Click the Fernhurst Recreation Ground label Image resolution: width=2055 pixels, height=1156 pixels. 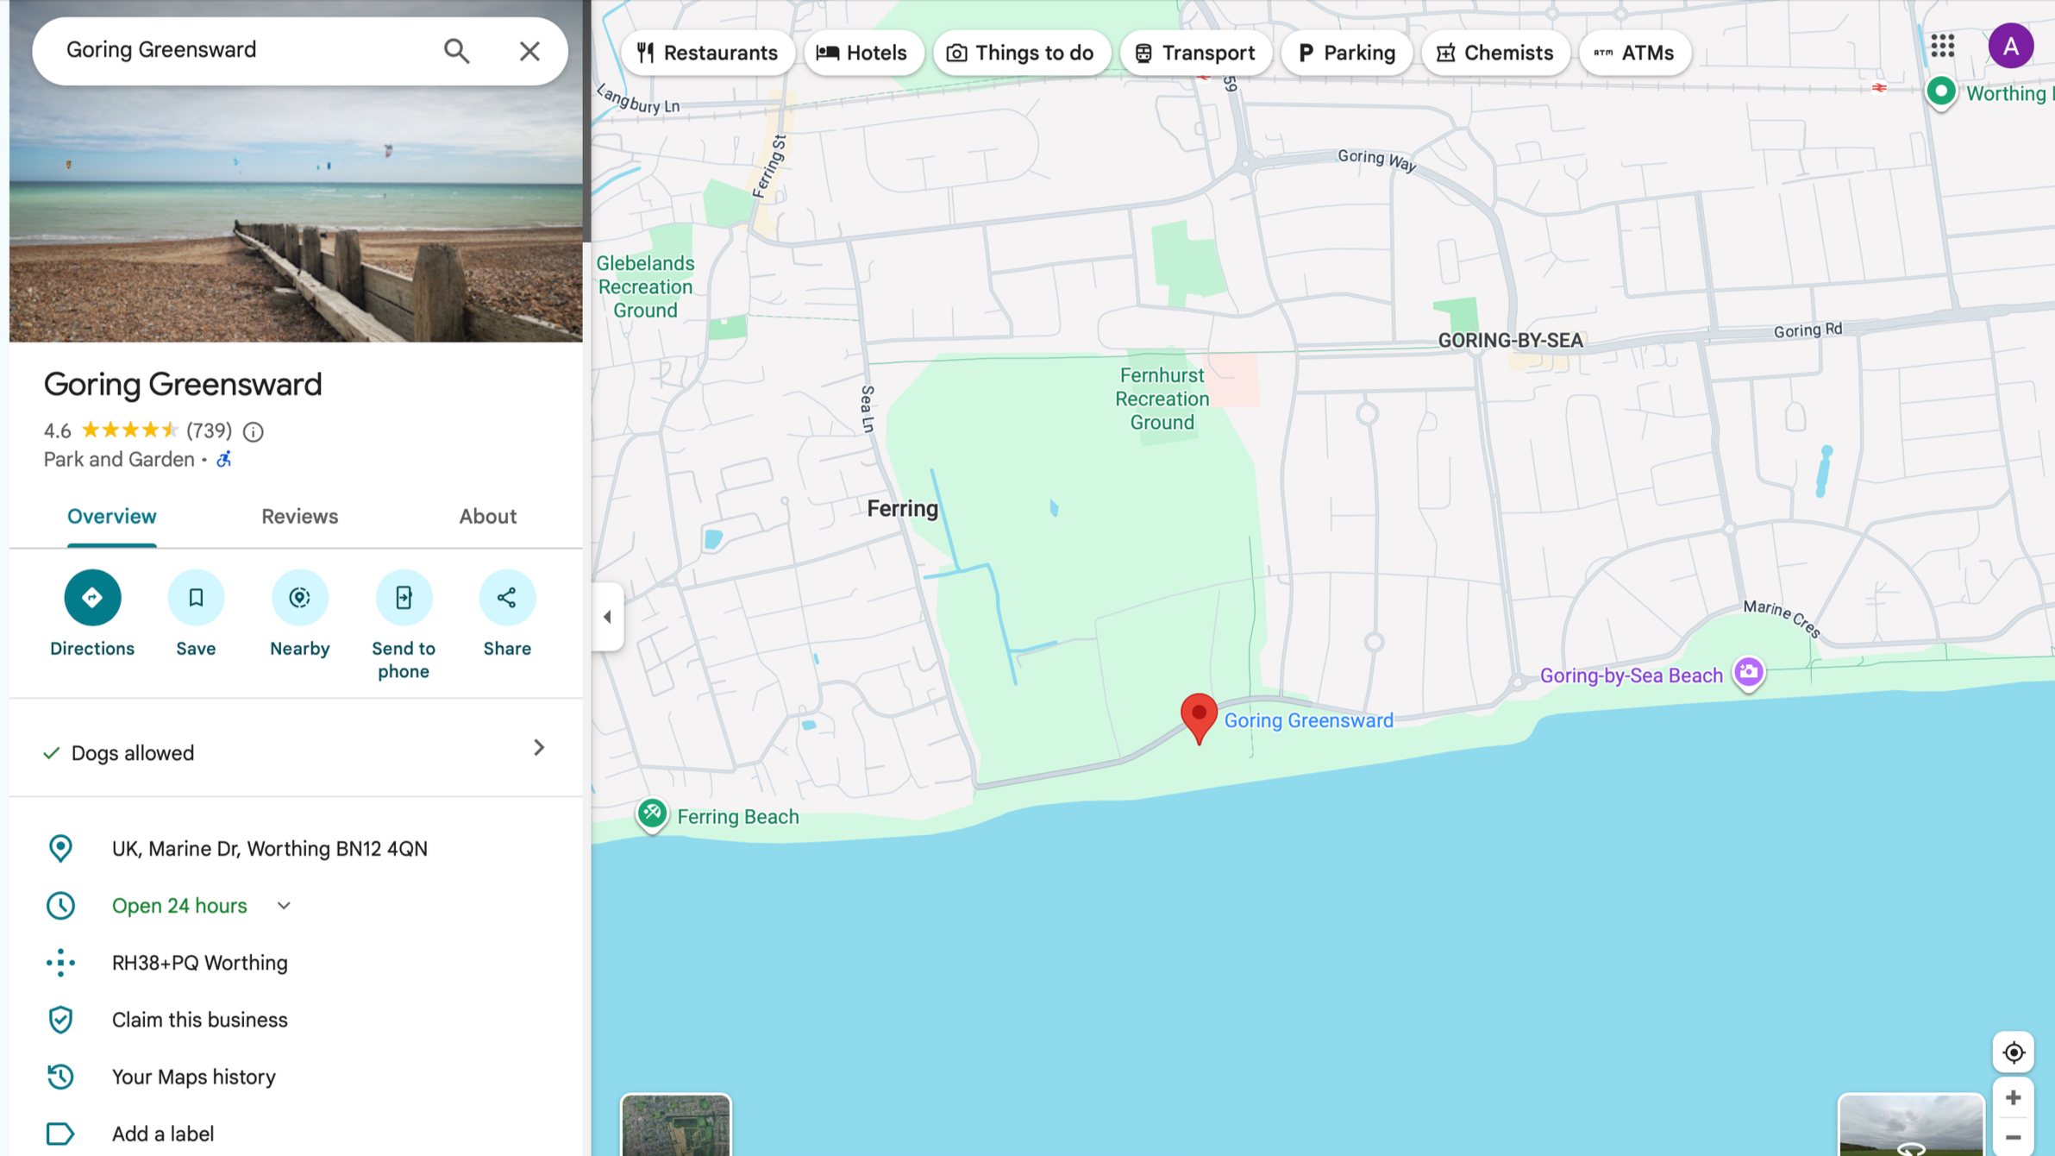tap(1162, 399)
